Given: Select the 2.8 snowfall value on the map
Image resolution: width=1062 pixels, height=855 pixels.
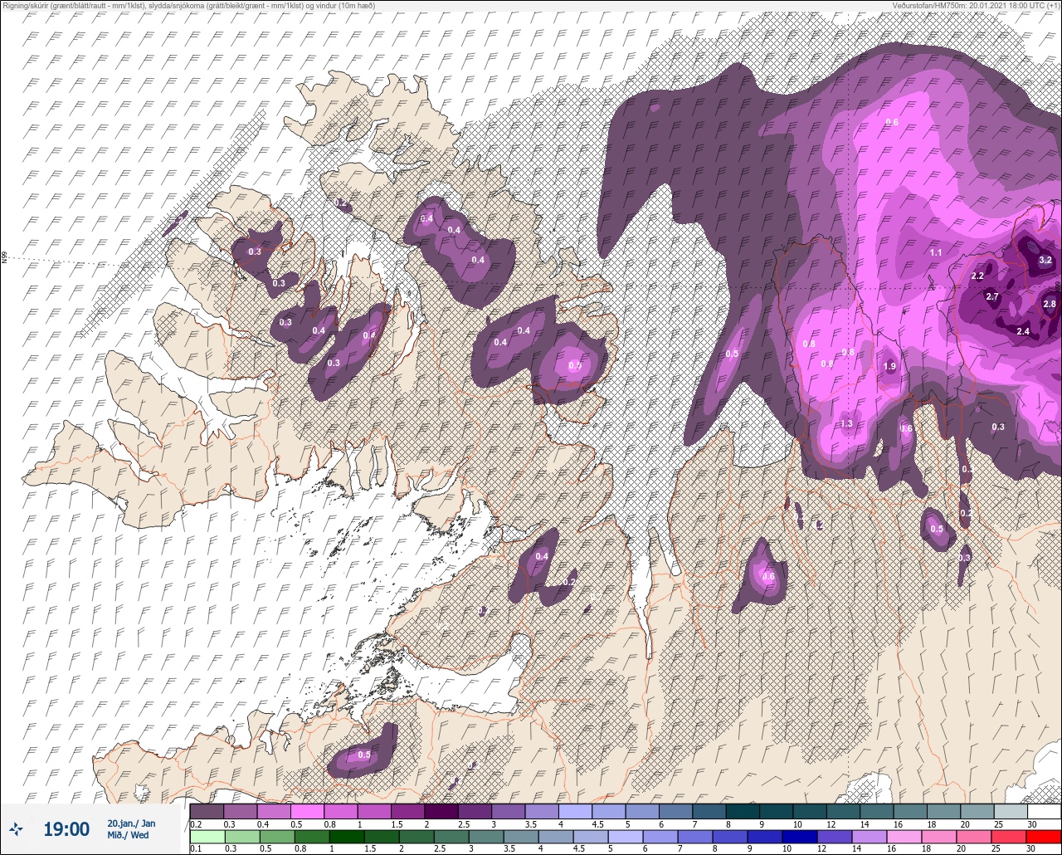Looking at the screenshot, I should (1050, 304).
